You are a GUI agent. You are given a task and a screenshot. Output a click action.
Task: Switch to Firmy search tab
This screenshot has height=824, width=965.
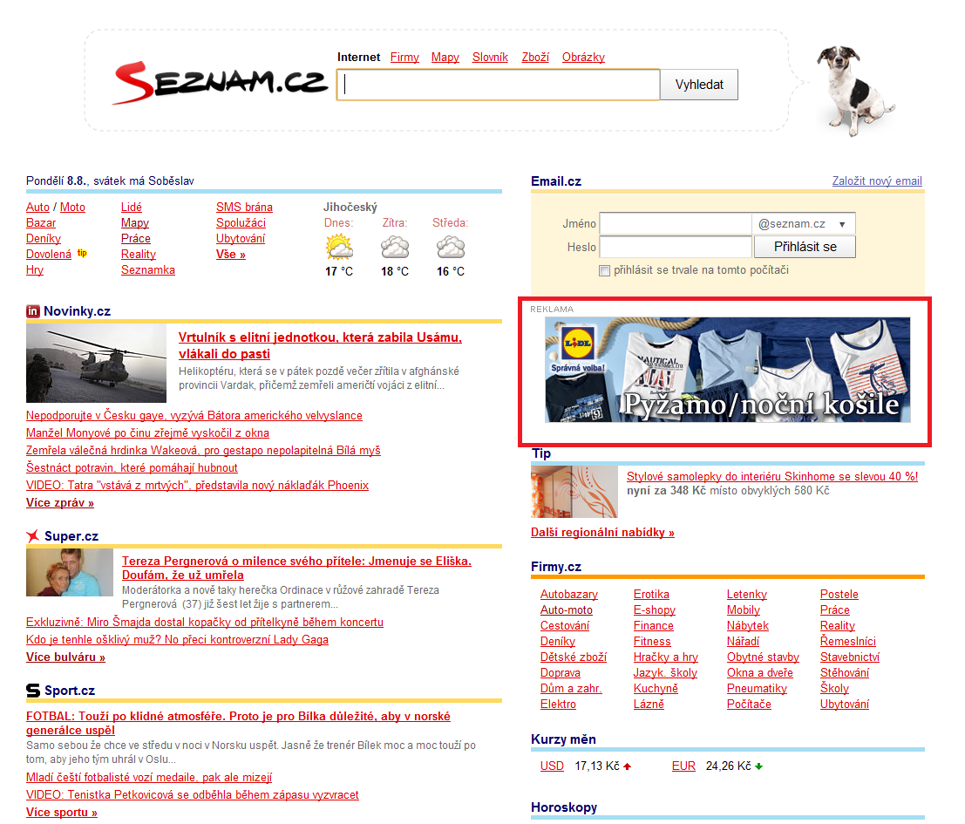tap(404, 58)
